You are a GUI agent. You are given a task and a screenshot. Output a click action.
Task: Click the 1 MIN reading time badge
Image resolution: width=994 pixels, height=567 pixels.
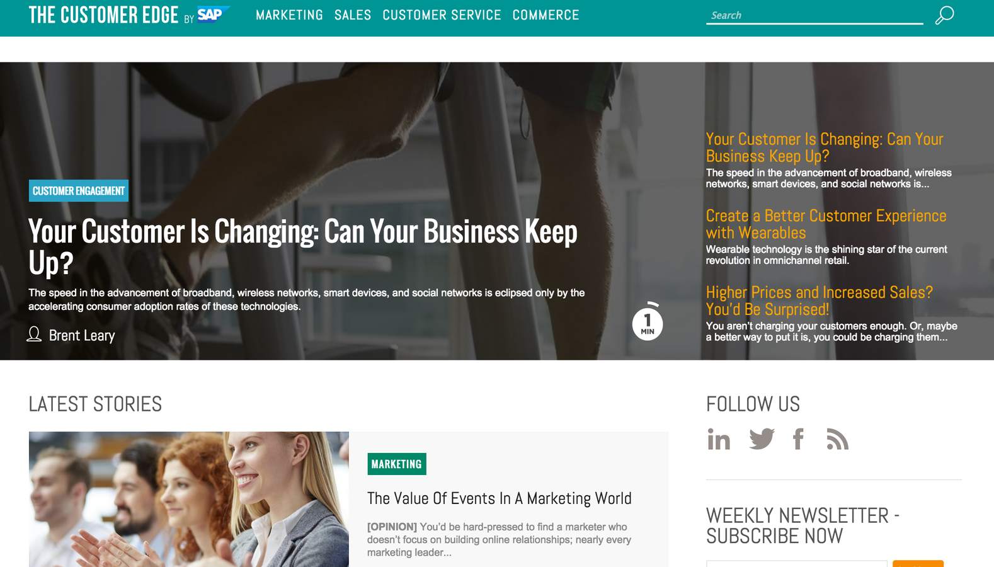click(x=648, y=323)
